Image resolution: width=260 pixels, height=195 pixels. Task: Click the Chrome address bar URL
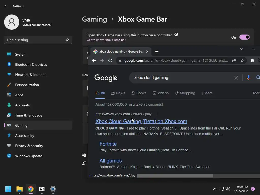coord(176,60)
